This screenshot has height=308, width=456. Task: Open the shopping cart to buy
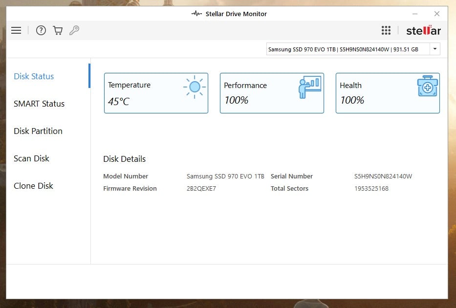tap(58, 30)
